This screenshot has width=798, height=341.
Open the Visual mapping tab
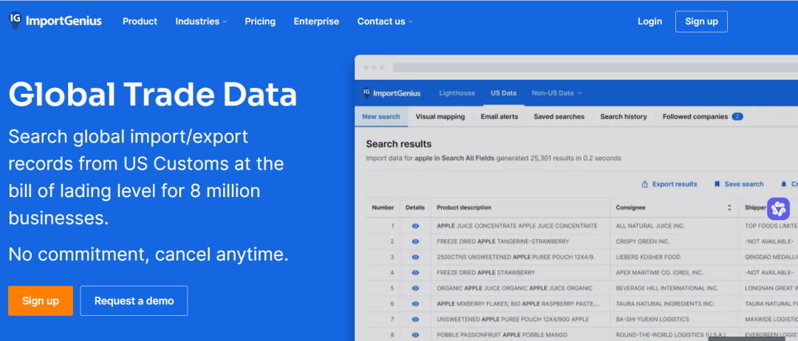(440, 117)
